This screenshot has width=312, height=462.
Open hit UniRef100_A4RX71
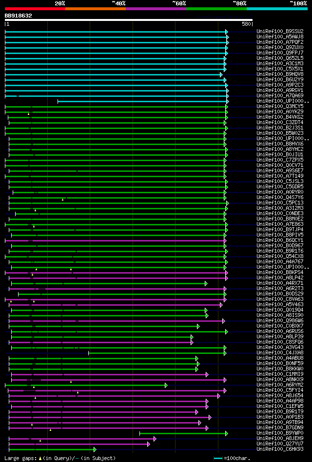click(x=280, y=283)
